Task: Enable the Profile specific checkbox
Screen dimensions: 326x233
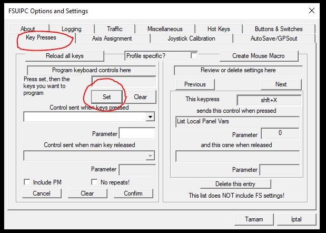Action: (194, 56)
